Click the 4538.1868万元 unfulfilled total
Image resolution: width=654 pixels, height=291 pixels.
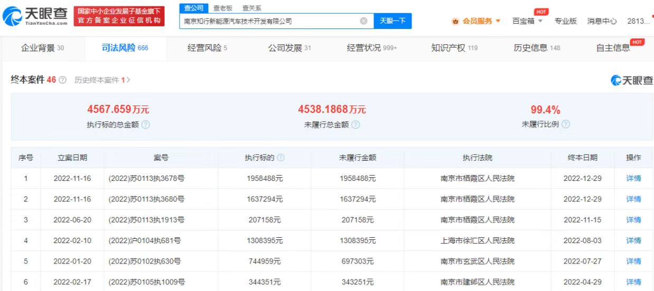pos(332,110)
